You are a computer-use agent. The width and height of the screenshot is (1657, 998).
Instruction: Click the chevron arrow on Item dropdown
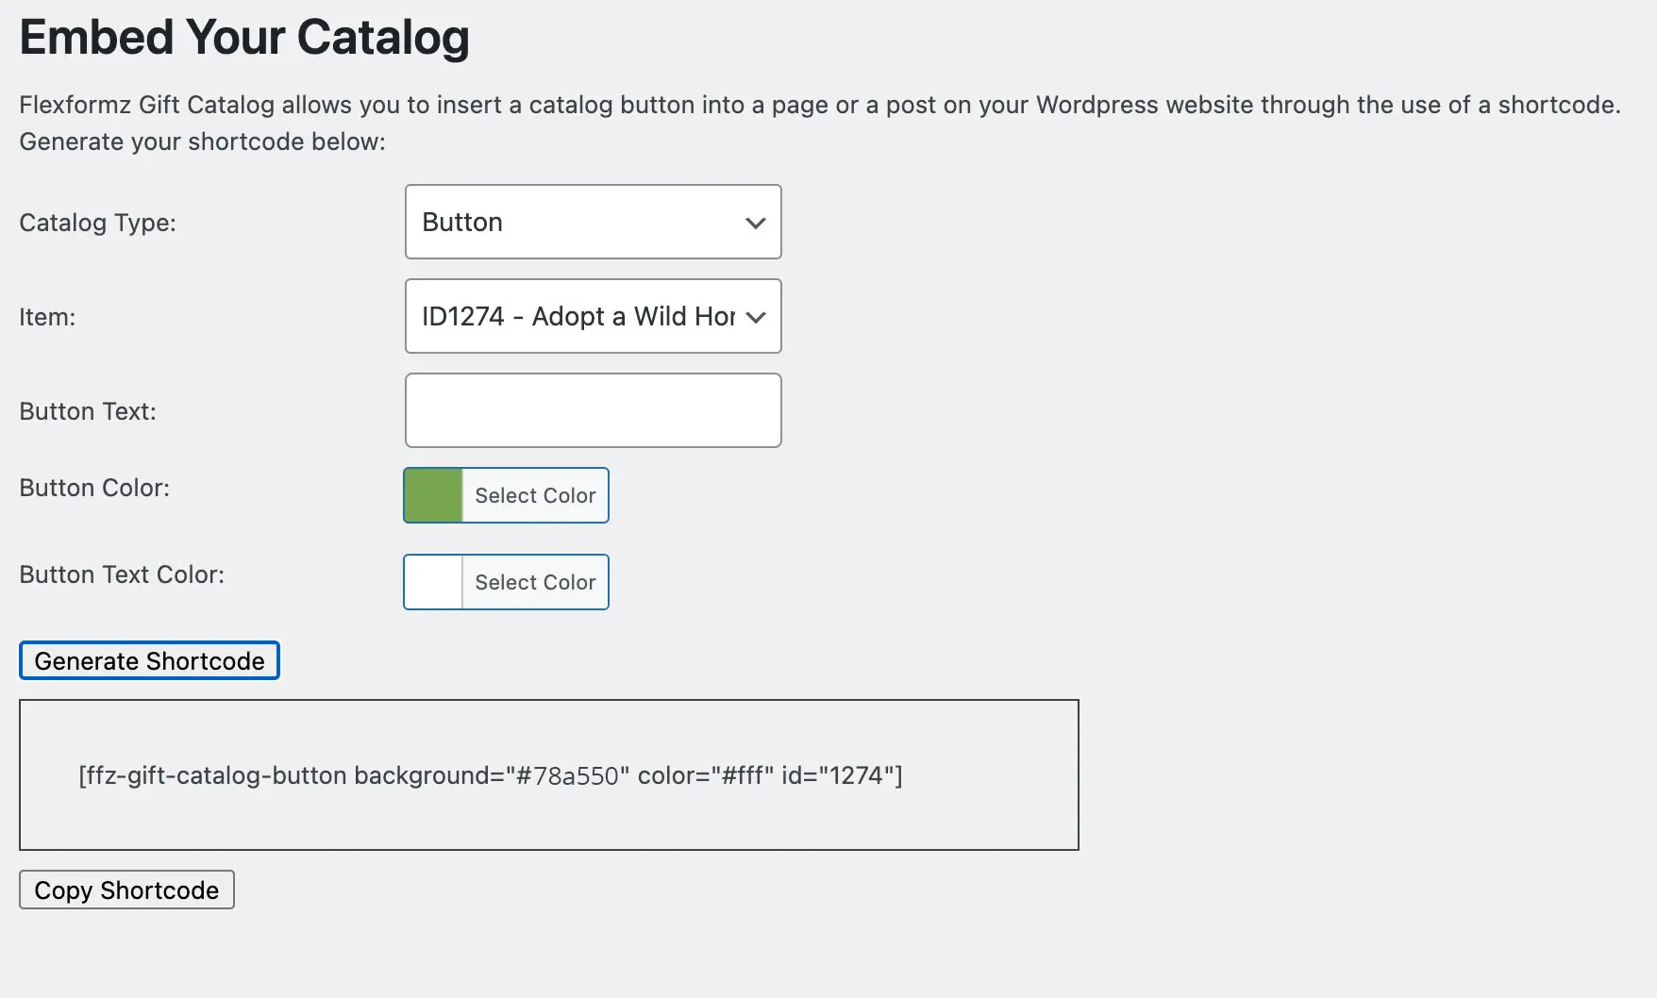coord(755,317)
